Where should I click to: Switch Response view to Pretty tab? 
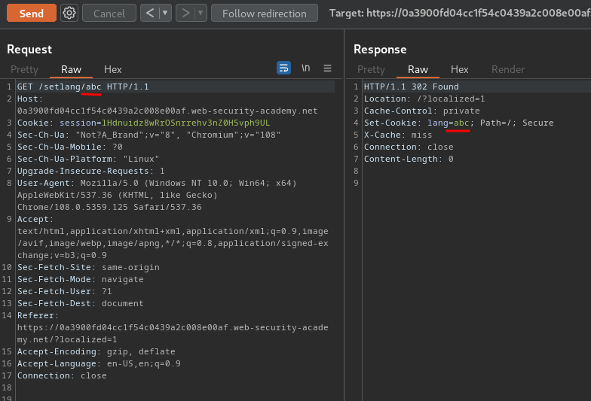click(371, 69)
